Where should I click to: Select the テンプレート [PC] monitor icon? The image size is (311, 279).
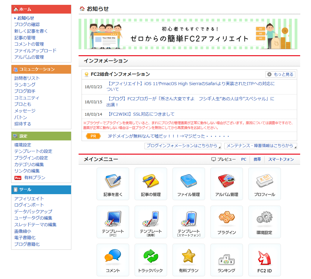[113, 222]
